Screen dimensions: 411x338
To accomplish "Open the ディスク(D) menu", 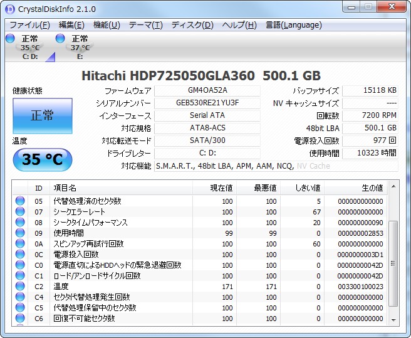I will point(192,25).
